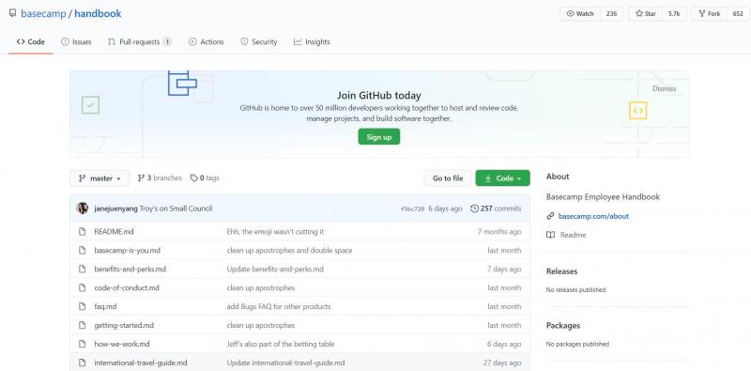Viewport: 751px width, 371px height.
Task: Click the star icon on Star button
Action: tap(639, 13)
